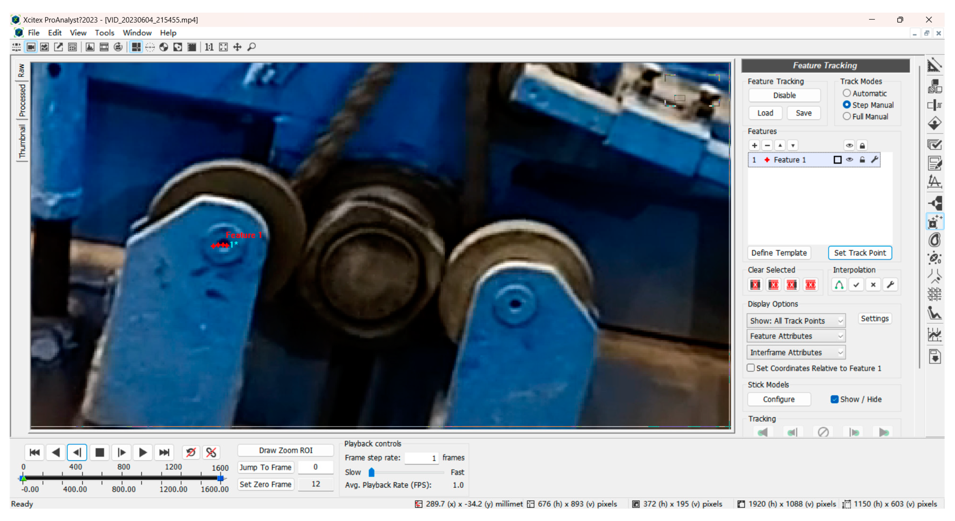Screen dimensions: 955x521
Task: Click the first Clear Selected filmstrip icon
Action: click(x=755, y=285)
